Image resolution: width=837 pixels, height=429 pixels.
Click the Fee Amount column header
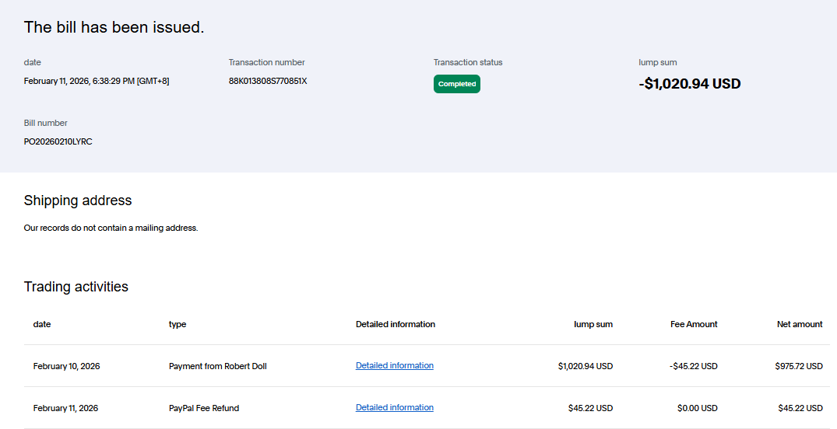pos(694,324)
